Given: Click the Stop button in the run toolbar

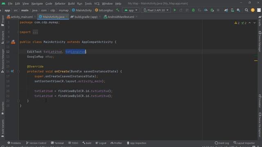Looking at the screenshot, I should pyautogui.click(x=218, y=10).
